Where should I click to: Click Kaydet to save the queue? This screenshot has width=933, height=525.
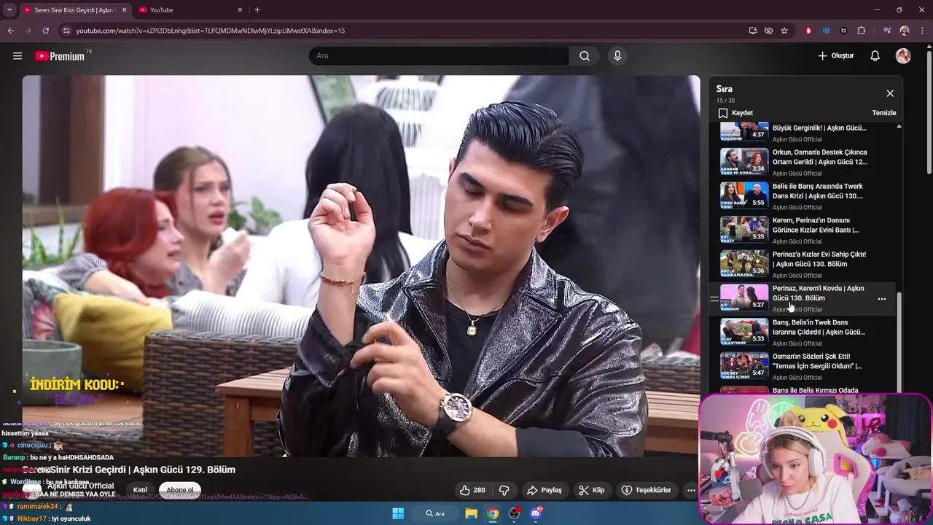coord(735,113)
